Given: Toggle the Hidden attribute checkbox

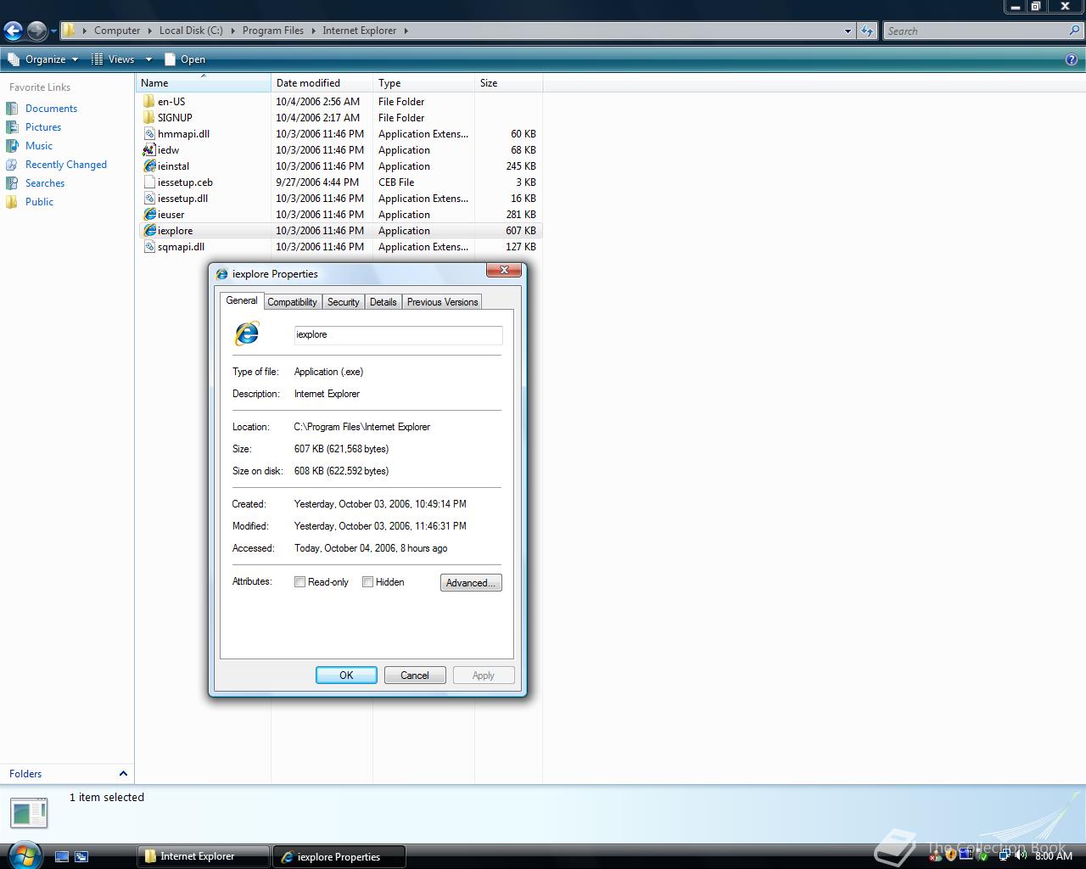Looking at the screenshot, I should coord(367,582).
